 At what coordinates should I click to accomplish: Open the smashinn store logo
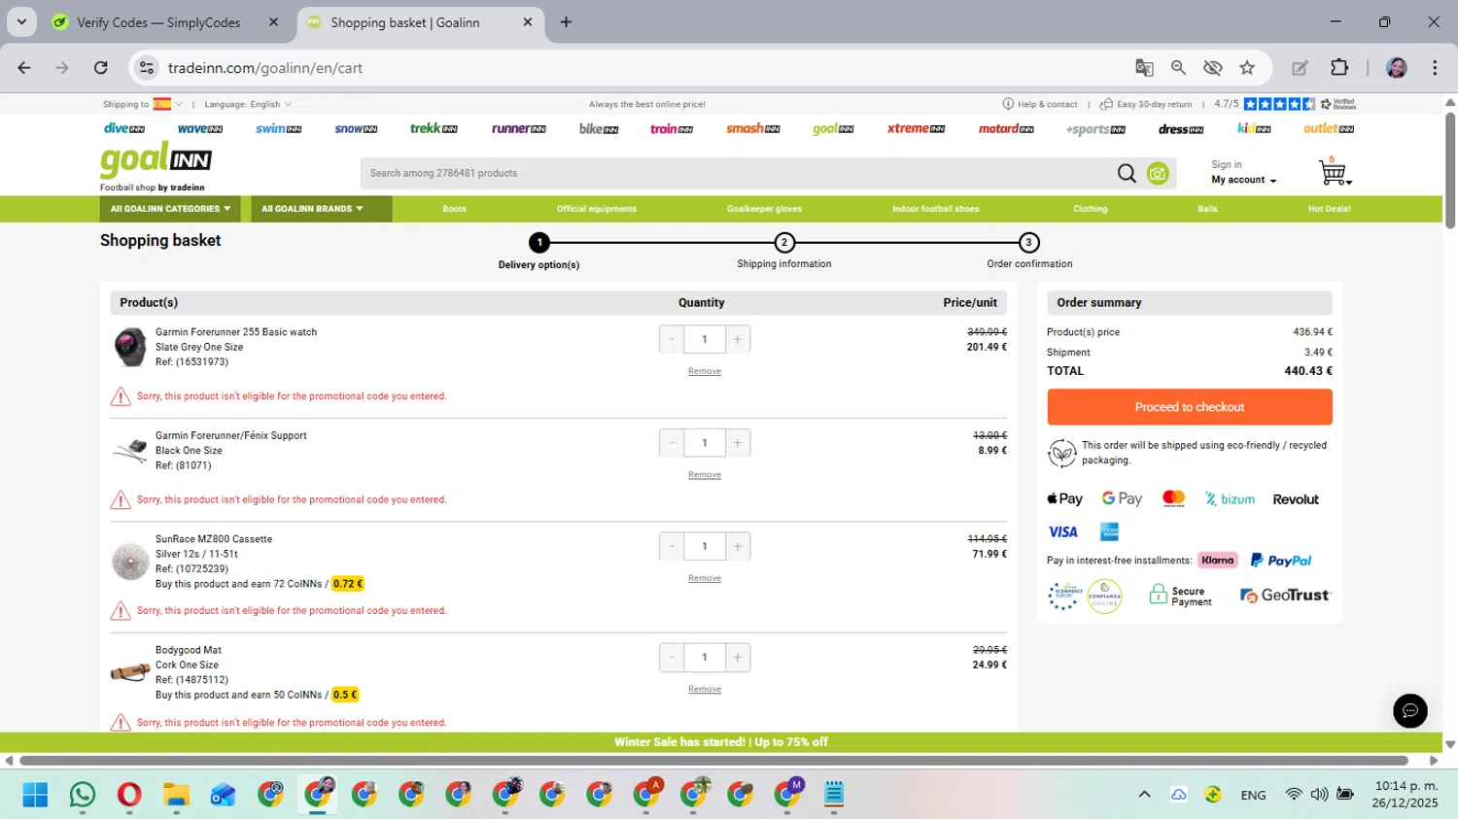753,128
